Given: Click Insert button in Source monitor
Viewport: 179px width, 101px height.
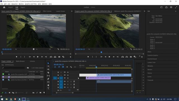Looking at the screenshot, I should [x=51, y=57].
